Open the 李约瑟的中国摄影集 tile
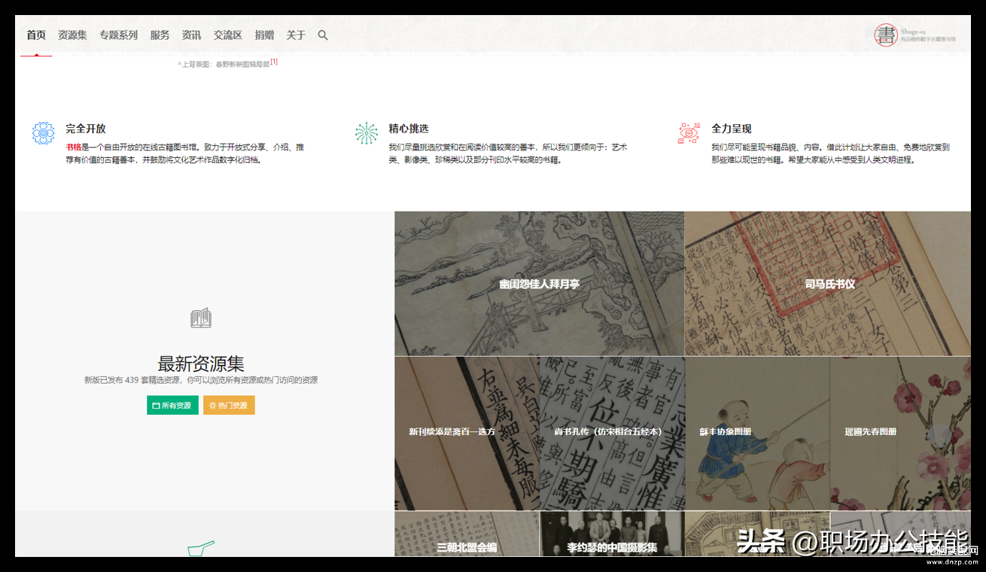 click(613, 534)
